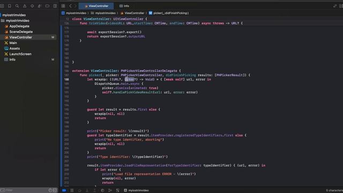This screenshot has height=193, width=343.
Task: Toggle recent files filter clock icon
Action: 50,190
